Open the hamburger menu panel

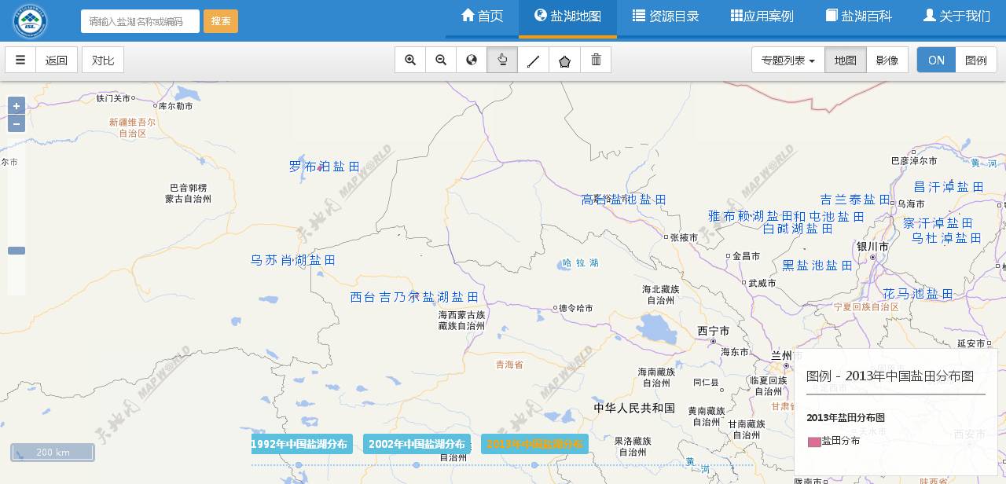coord(20,60)
